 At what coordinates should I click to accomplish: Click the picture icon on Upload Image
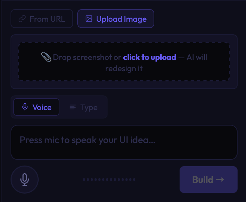pos(89,19)
